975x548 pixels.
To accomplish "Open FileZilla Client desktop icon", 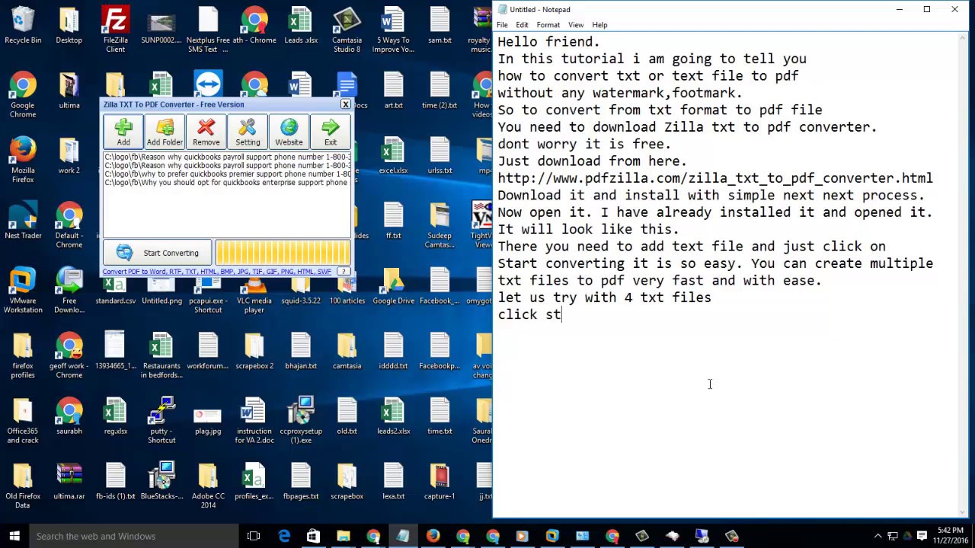I will tap(115, 30).
